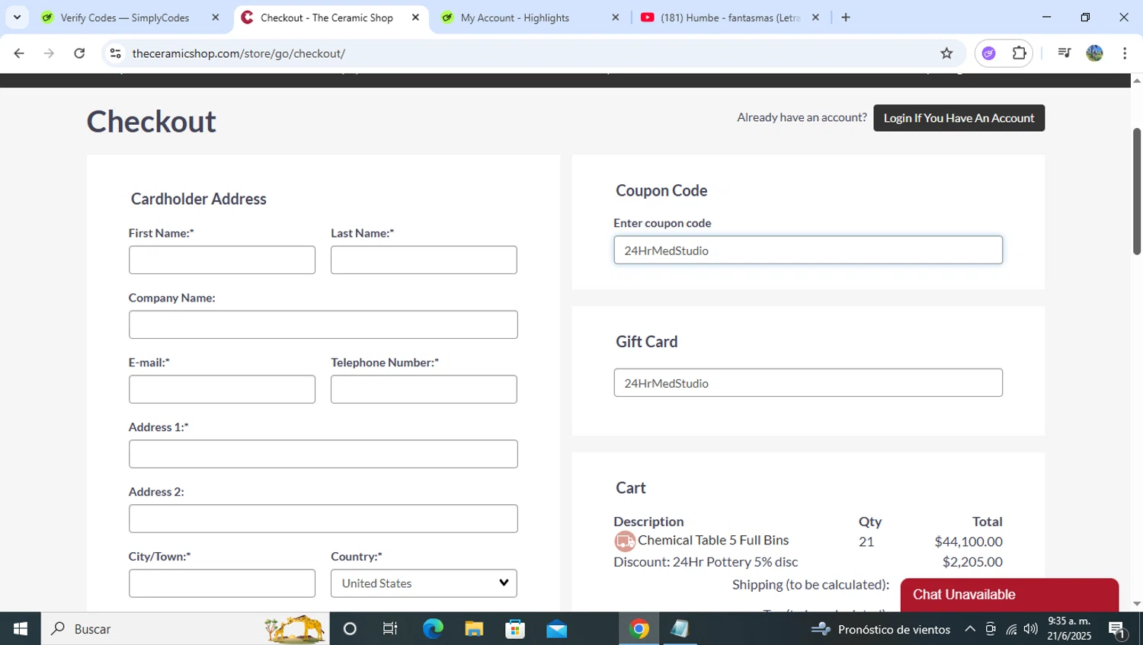Open the tab search dropdown arrow
Image resolution: width=1143 pixels, height=645 pixels.
click(17, 18)
